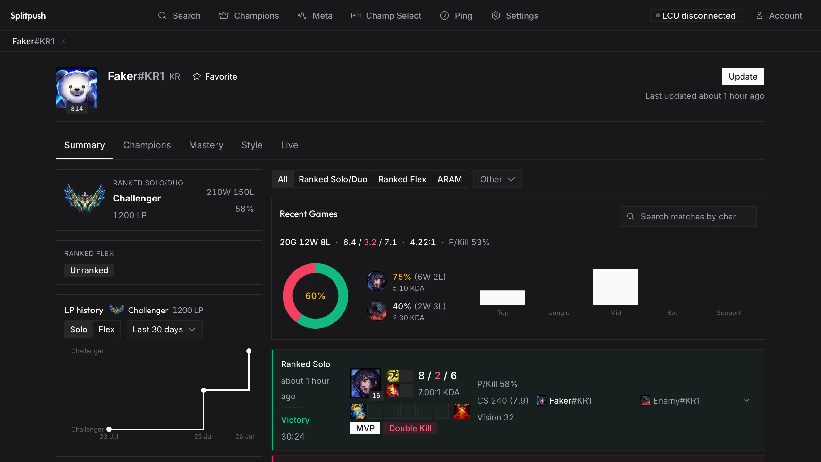This screenshot has height=462, width=821.
Task: Click the LCU disconnected status badge
Action: (x=696, y=15)
